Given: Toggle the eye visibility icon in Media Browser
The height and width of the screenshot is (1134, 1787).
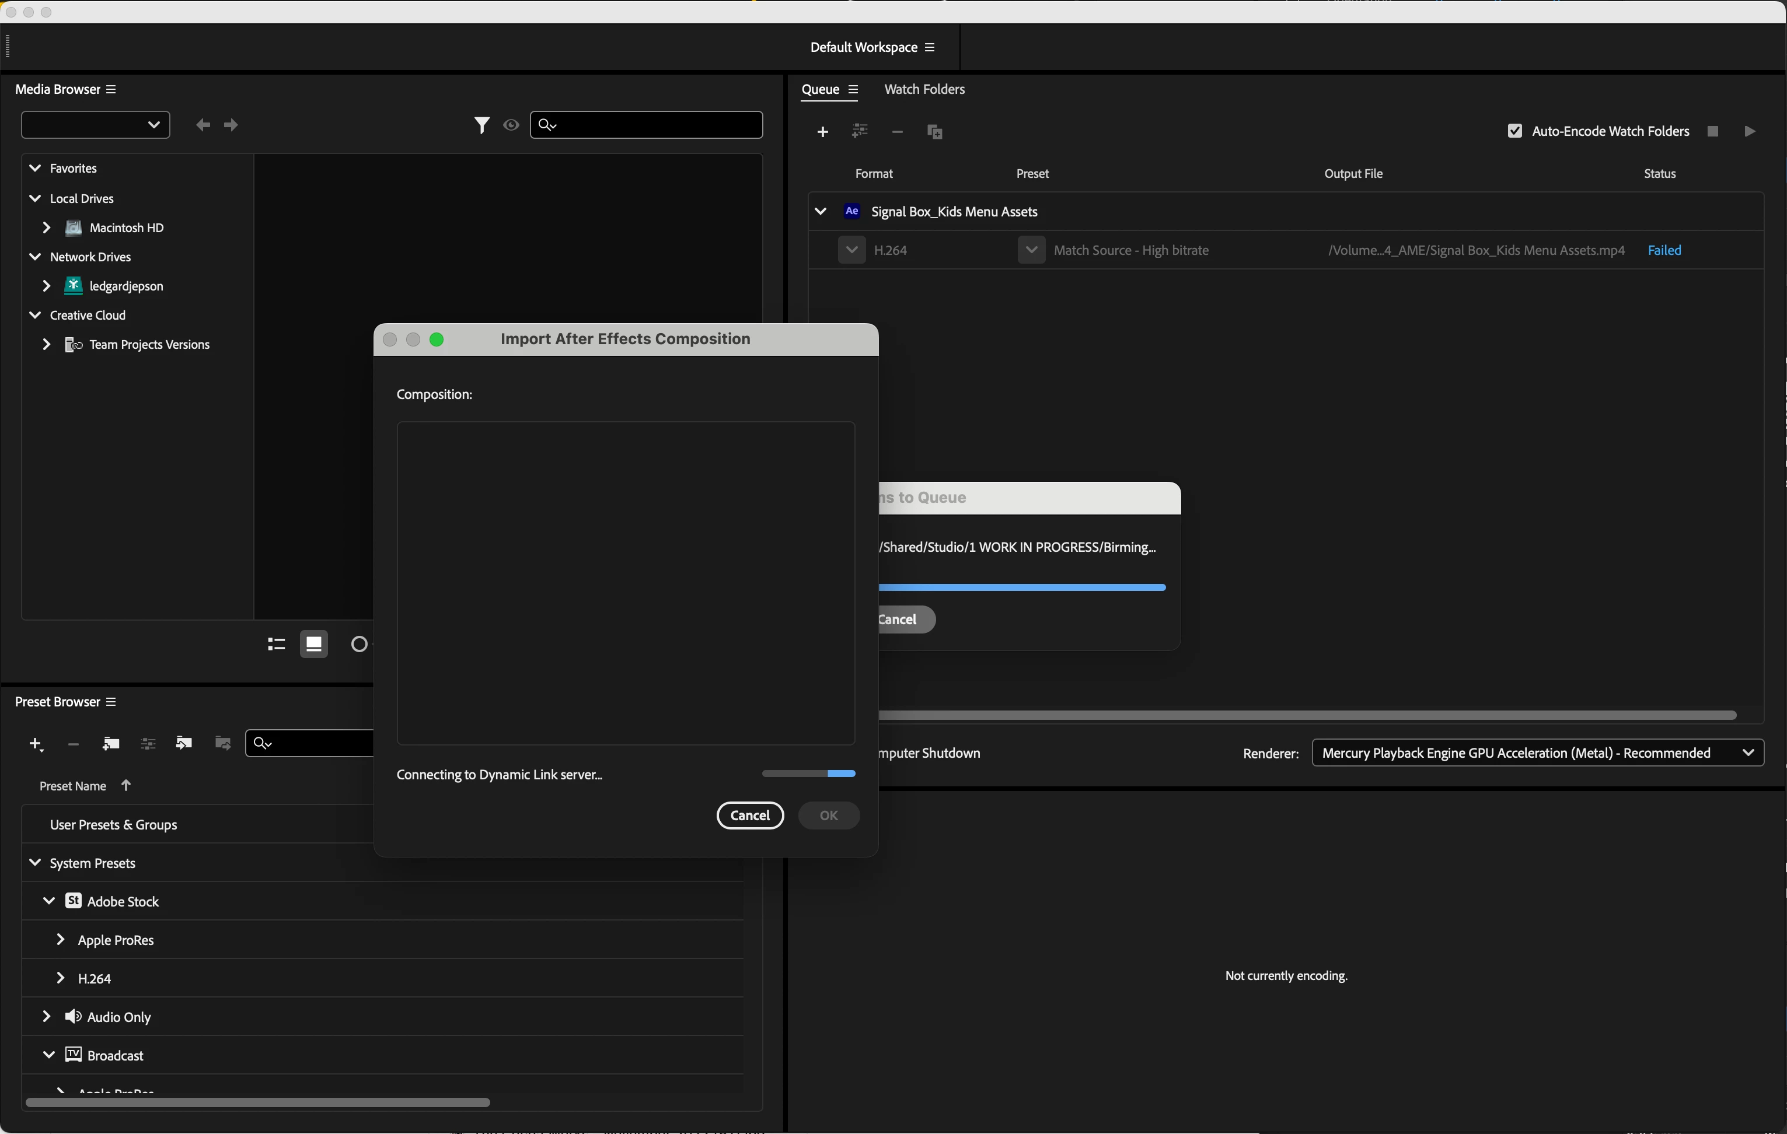Looking at the screenshot, I should [511, 125].
